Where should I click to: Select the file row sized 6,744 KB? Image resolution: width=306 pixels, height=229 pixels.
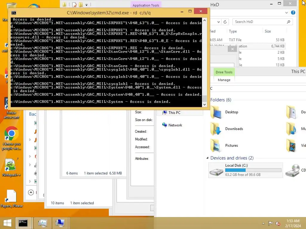point(247,46)
